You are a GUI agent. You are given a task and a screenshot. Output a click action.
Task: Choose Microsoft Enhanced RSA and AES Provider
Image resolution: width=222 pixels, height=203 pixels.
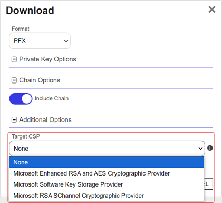pyautogui.click(x=107, y=173)
